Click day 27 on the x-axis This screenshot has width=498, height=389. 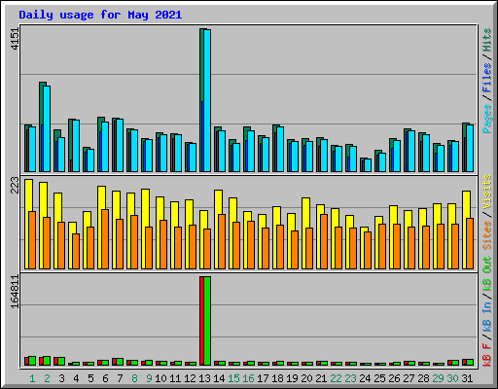click(409, 378)
